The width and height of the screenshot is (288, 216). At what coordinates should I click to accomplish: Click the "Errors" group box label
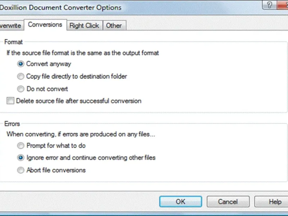tap(12, 124)
